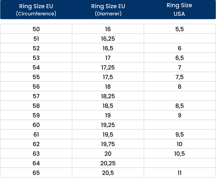Click circumference value 64 in table

point(36,163)
